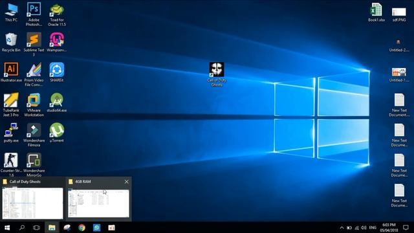The width and height of the screenshot is (414, 233).
Task: Open studio64.exe Android Studio shortcut
Action: [57, 102]
